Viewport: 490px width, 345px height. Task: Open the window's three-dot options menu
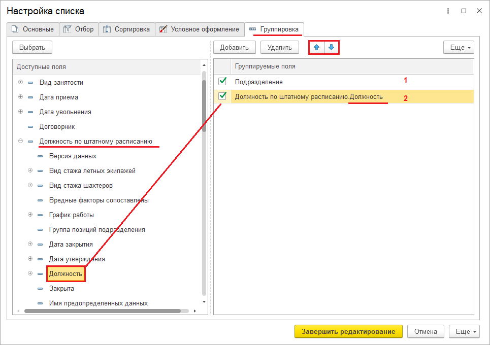point(448,11)
